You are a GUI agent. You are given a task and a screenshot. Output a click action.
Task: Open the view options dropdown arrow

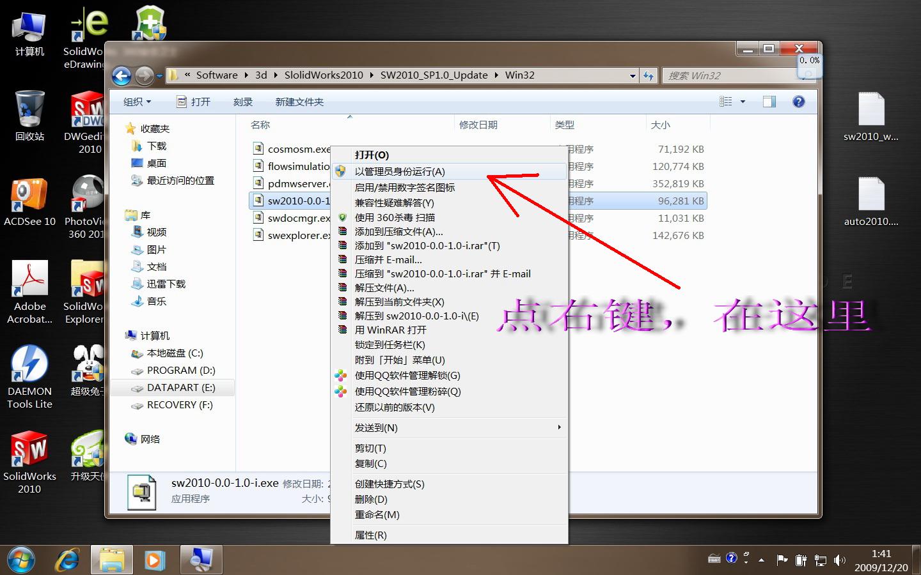(x=743, y=102)
